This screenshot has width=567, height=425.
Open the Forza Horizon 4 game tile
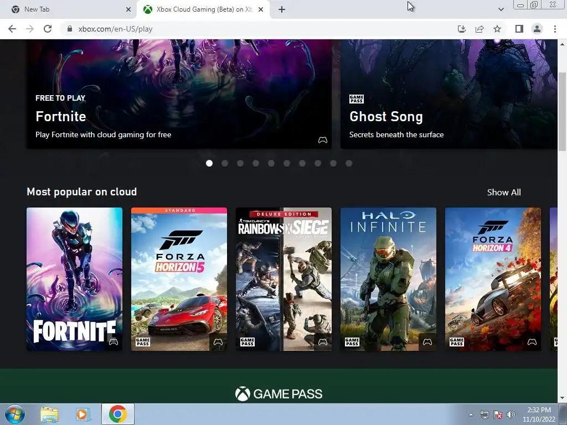pyautogui.click(x=493, y=279)
